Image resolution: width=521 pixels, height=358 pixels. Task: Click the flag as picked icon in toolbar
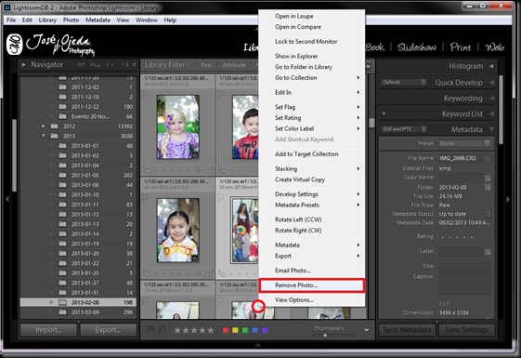point(150,330)
